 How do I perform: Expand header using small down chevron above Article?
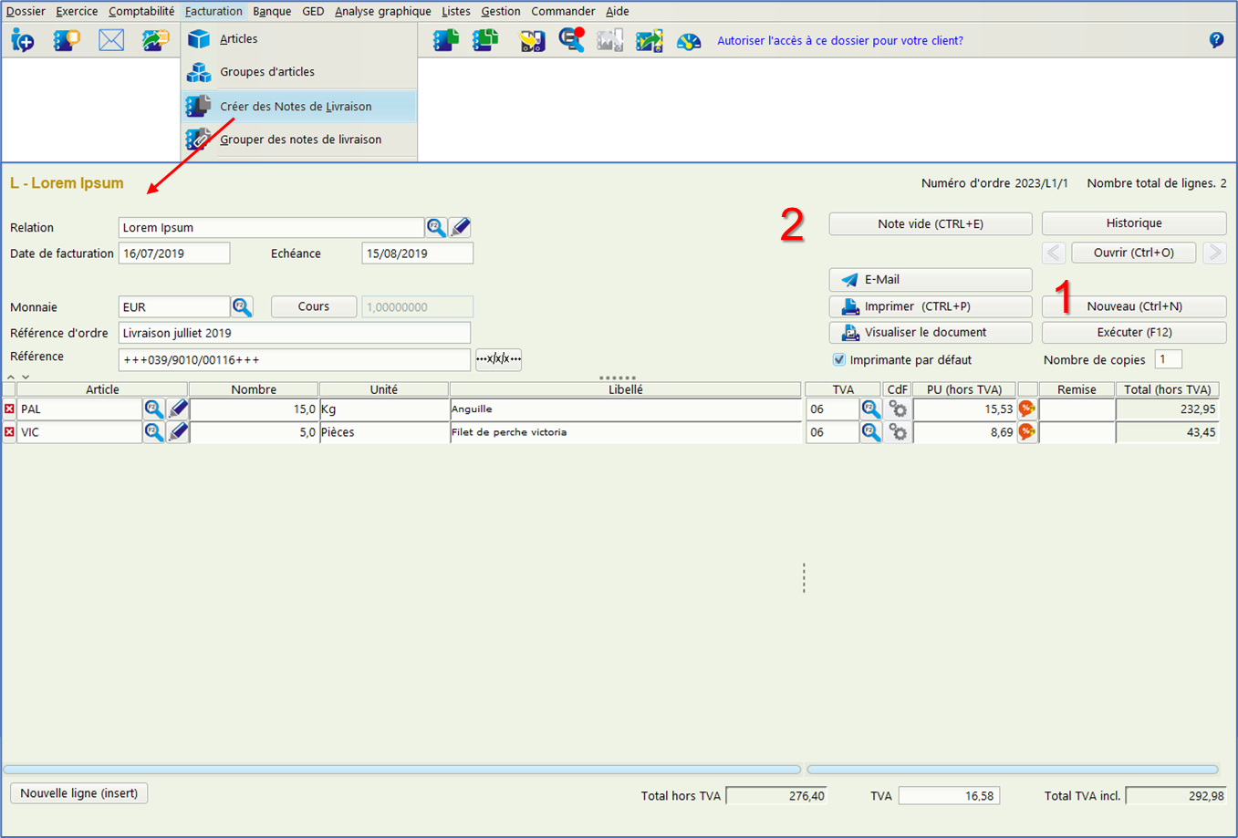coord(26,377)
